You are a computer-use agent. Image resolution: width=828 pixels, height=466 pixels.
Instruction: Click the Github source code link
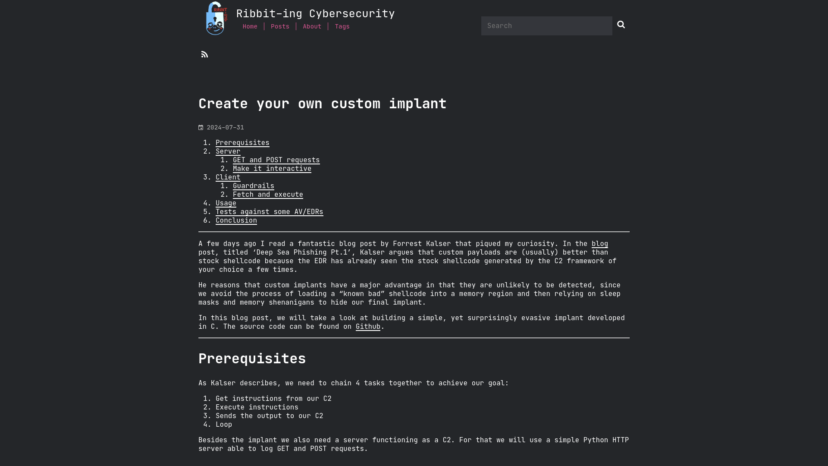click(368, 326)
